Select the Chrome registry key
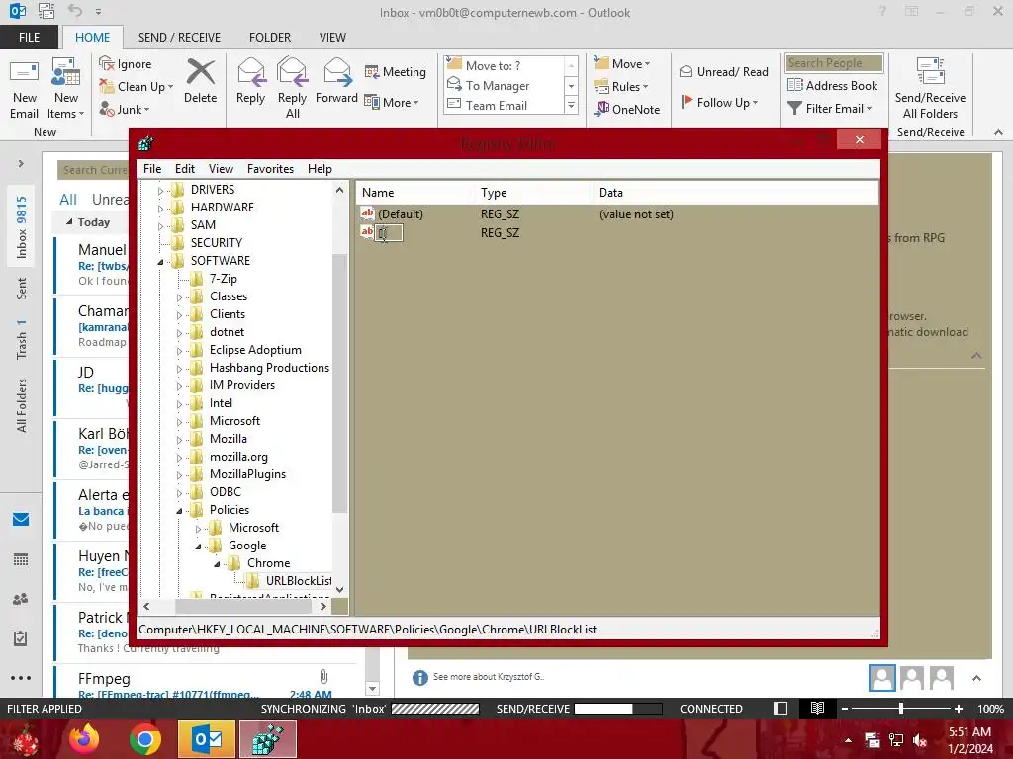 tap(268, 562)
